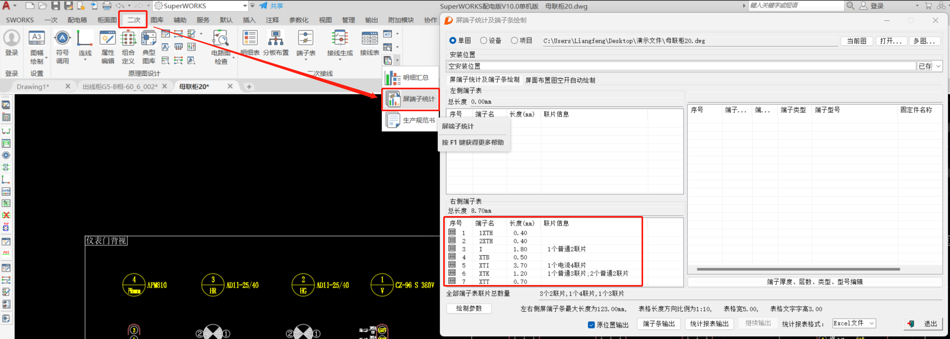Click the horizontal scrollbar in right table
The image size is (950, 339).
coord(798,269)
